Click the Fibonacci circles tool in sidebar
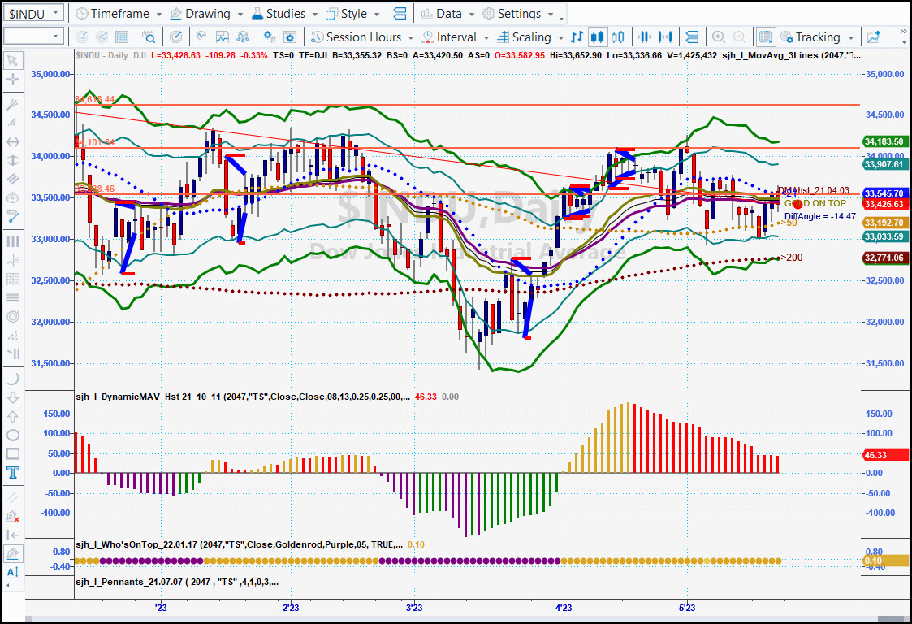This screenshot has height=624, width=912. (13, 316)
